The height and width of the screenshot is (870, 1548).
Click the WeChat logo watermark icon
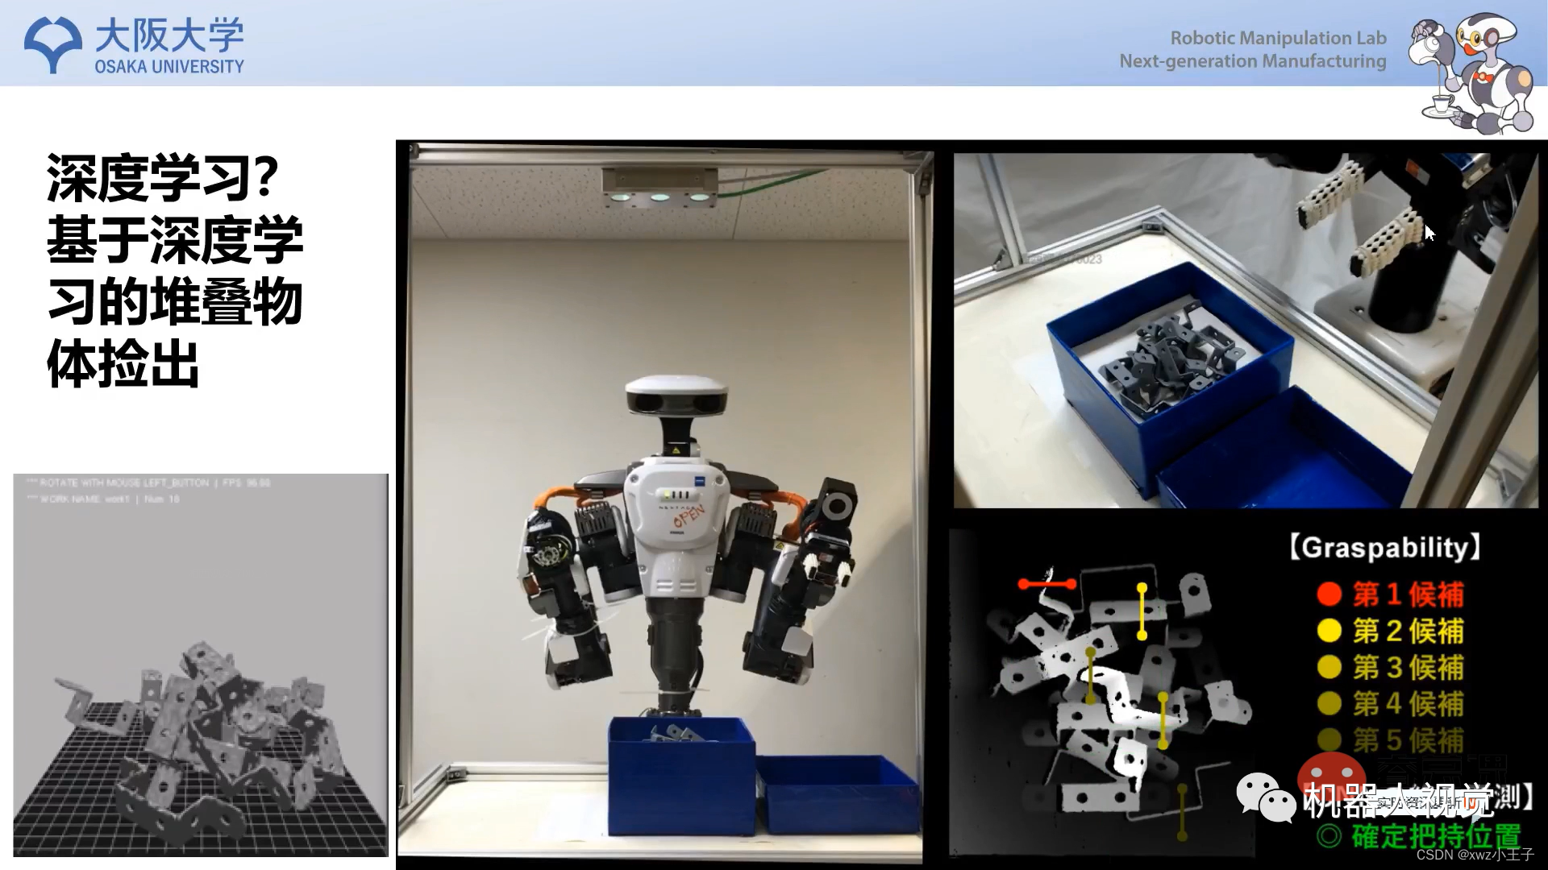pyautogui.click(x=1267, y=797)
